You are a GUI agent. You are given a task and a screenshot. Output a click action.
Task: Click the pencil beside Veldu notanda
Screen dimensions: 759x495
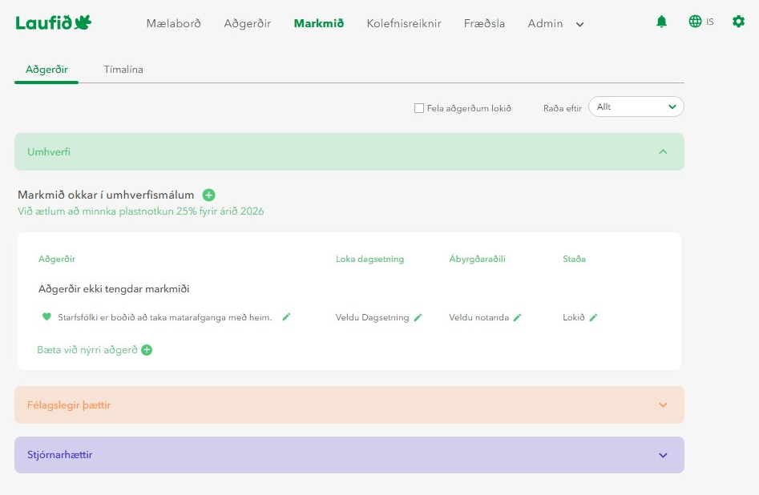click(x=517, y=318)
